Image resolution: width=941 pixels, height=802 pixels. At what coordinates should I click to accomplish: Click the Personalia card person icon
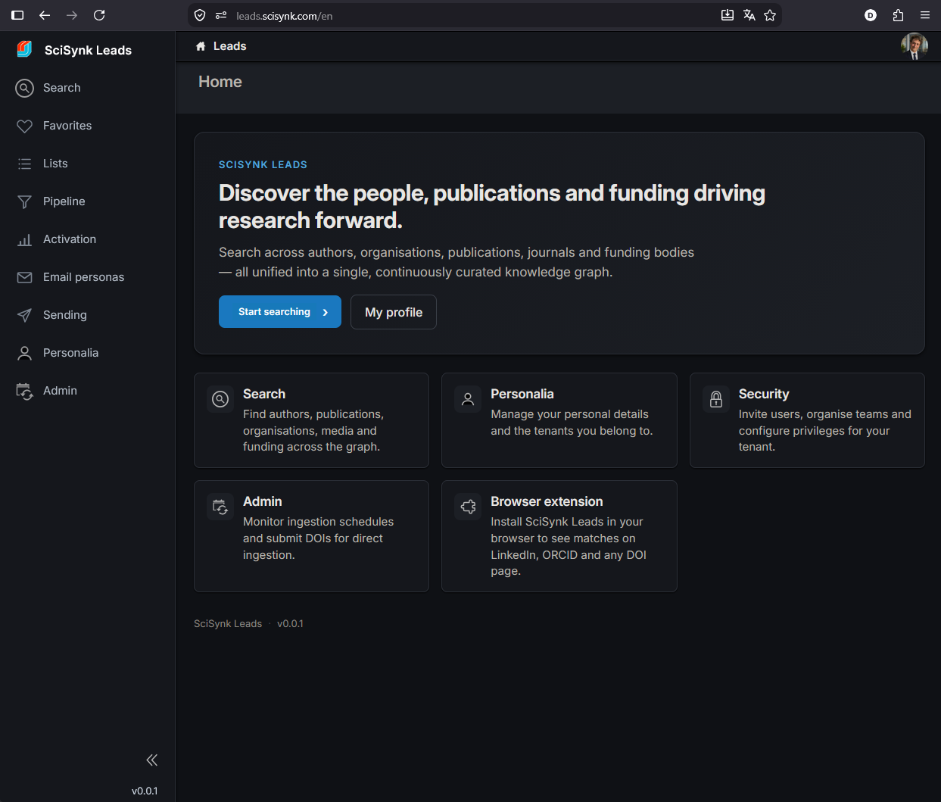tap(468, 399)
